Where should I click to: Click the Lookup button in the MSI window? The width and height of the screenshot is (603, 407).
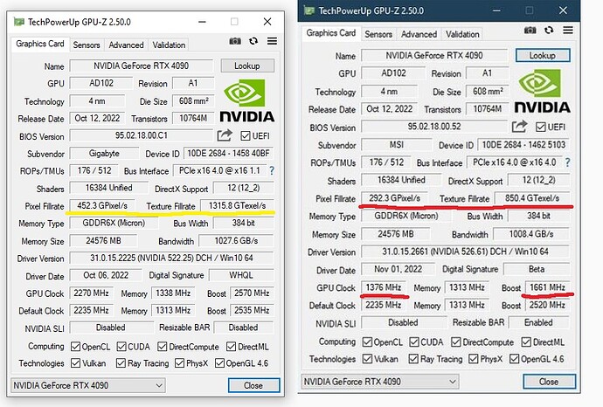coord(542,55)
